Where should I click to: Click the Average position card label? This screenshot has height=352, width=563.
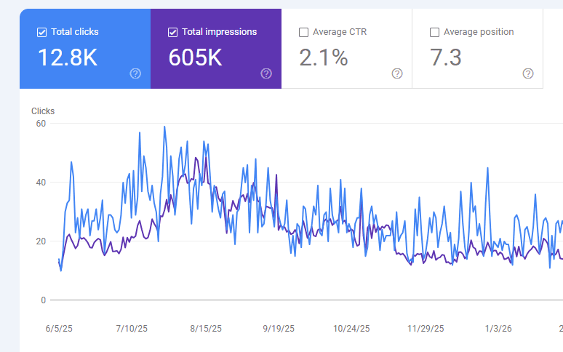[x=479, y=32]
